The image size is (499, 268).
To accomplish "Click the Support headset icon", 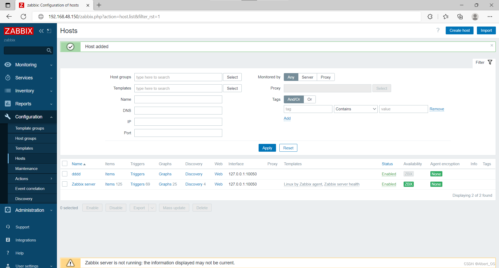I will (x=8, y=227).
